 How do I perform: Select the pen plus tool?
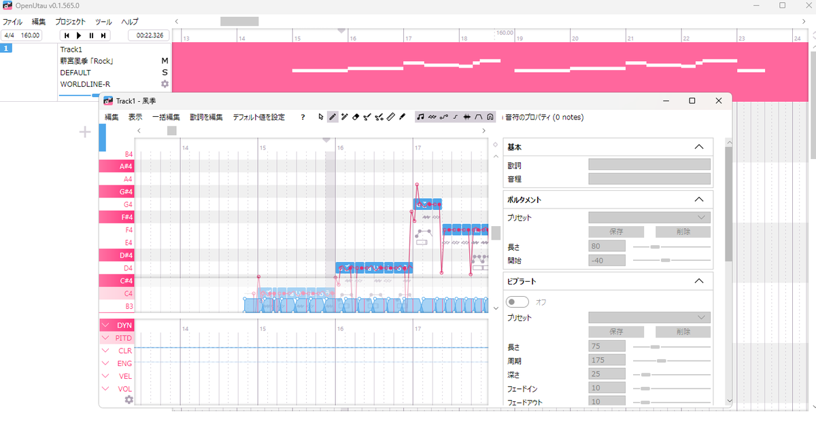tap(344, 117)
